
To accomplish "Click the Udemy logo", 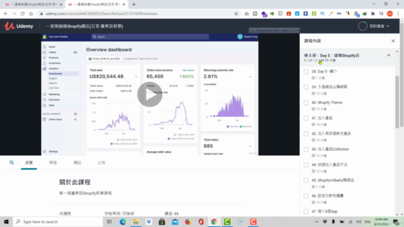I will coord(19,26).
